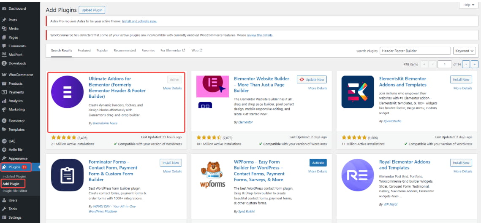This screenshot has height=223, width=481.
Task: Open Installed Plugins submenu item
Action: (14, 177)
